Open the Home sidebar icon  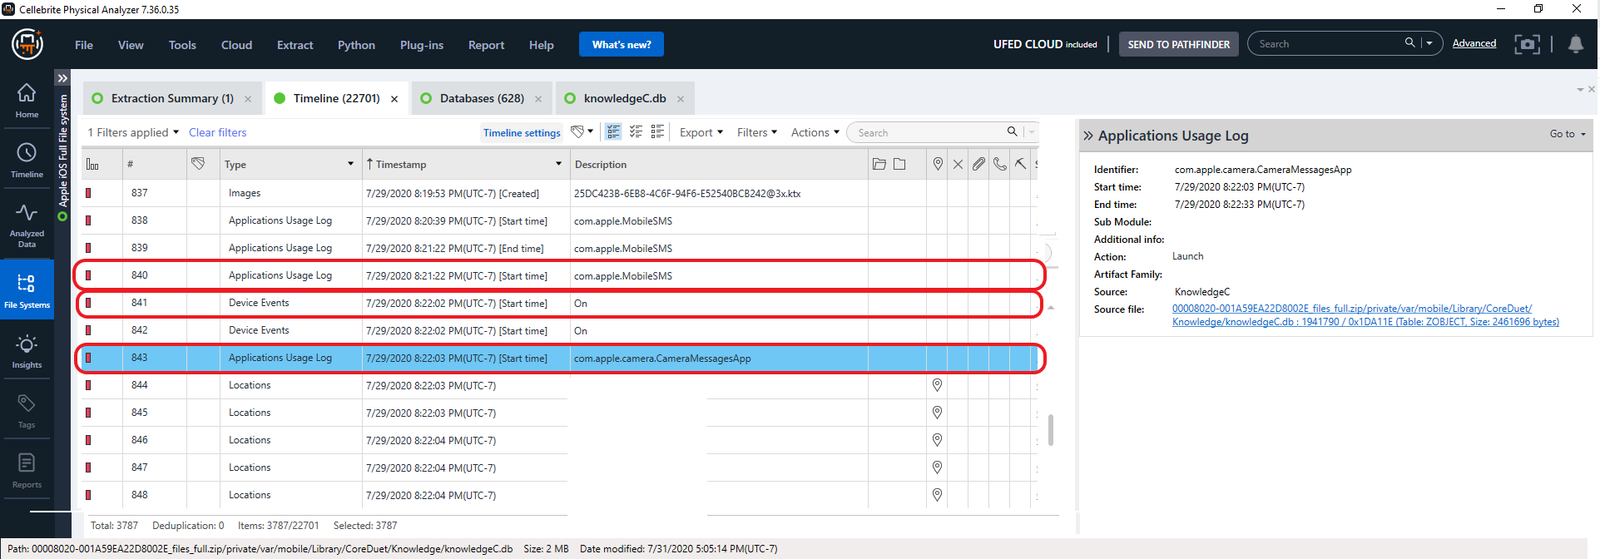tap(27, 101)
